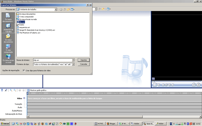The height and width of the screenshot is (126, 202).
Task: Open Movie Maker's views toolbar button
Action: pyautogui.click(x=109, y=9)
